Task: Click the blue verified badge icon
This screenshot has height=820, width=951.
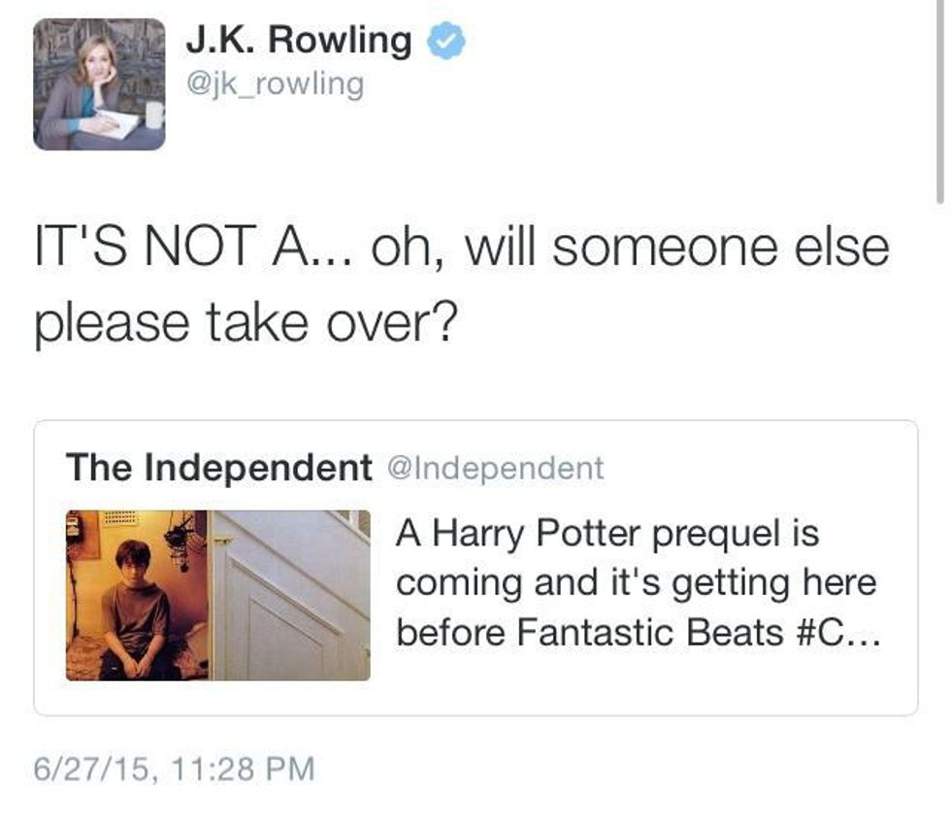Action: point(446,40)
